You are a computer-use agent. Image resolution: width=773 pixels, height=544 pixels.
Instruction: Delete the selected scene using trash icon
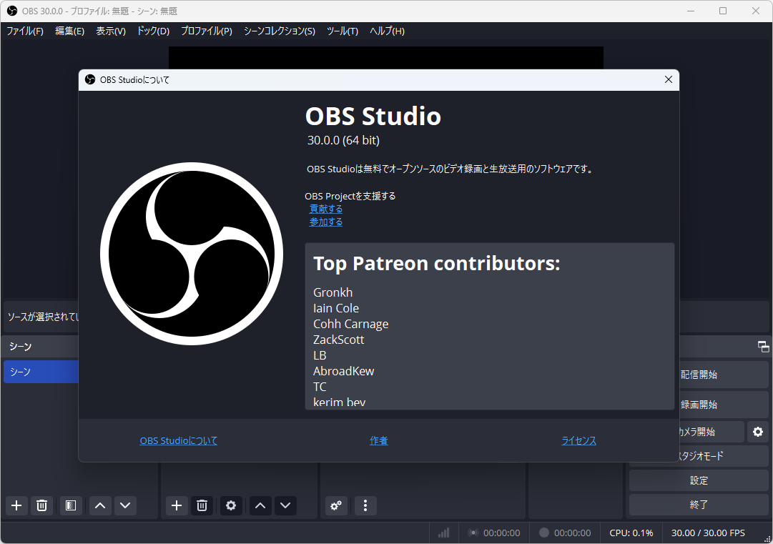pos(41,505)
